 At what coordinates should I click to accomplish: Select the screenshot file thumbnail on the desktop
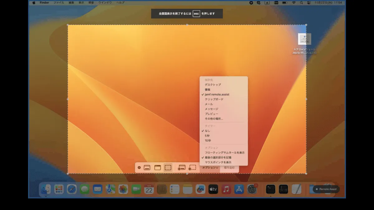pyautogui.click(x=304, y=39)
